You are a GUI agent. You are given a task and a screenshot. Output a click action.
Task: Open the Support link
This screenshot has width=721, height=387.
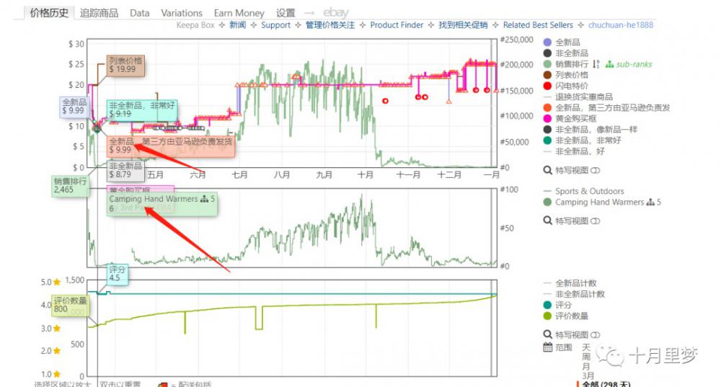point(276,25)
